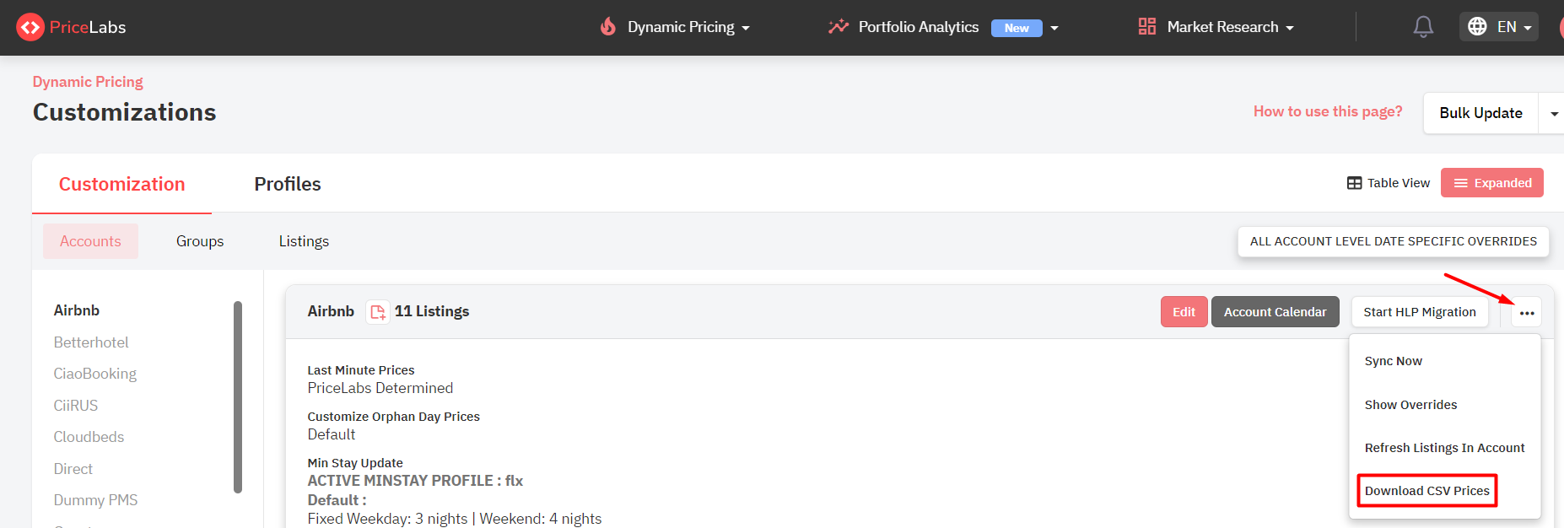Select the Listings sub-tab

coord(304,241)
